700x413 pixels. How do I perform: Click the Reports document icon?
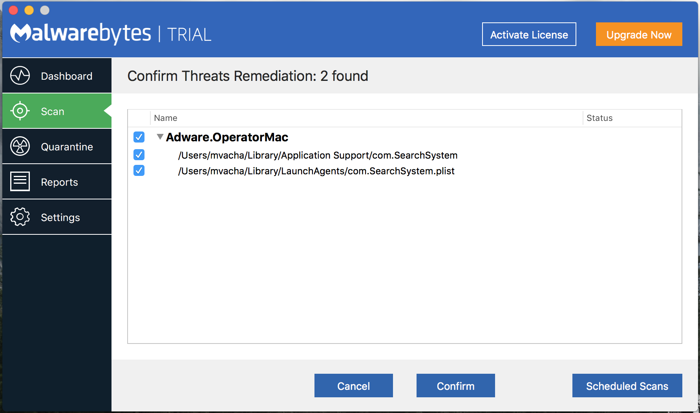(20, 181)
